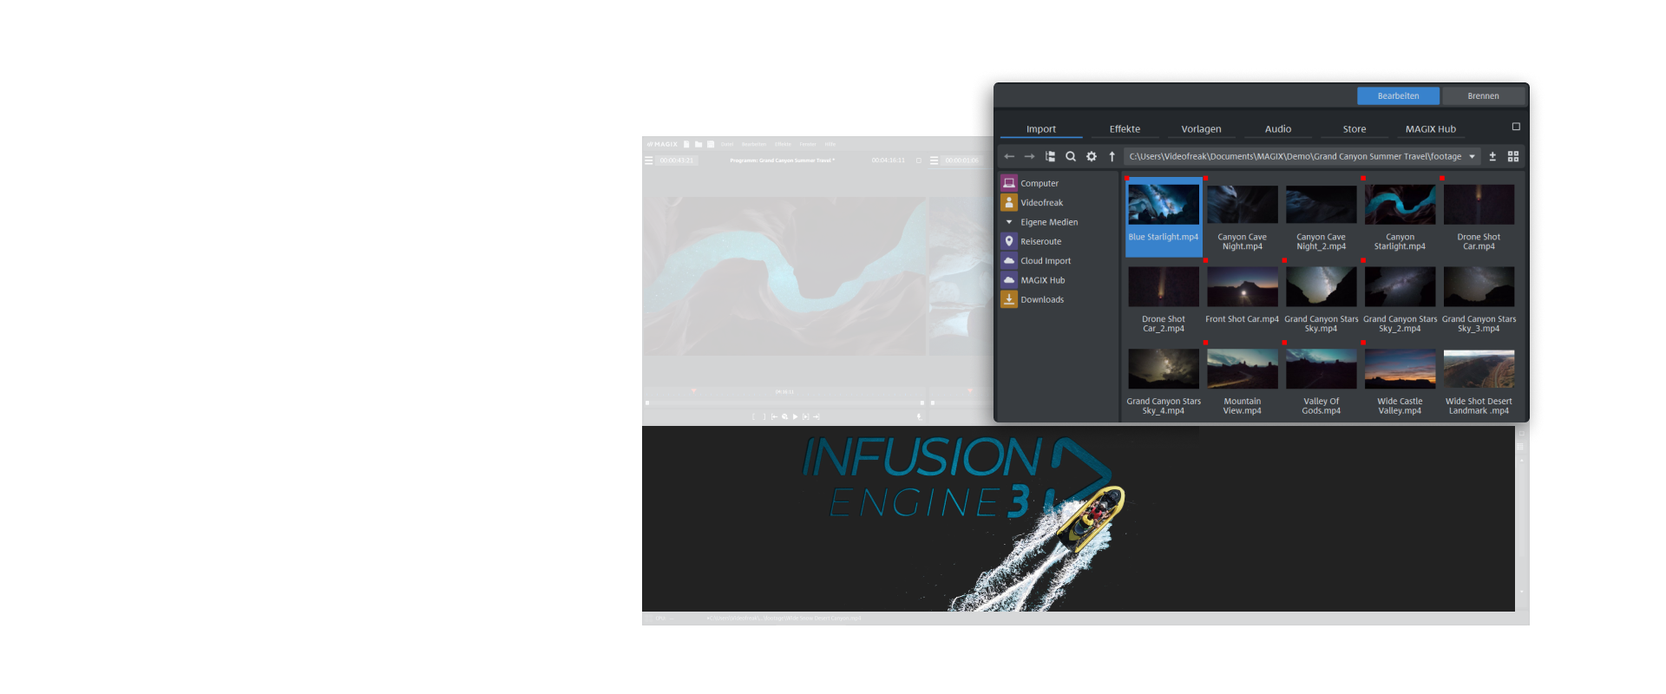Maximize the media pool panel
The height and width of the screenshot is (694, 1666).
tap(1516, 127)
